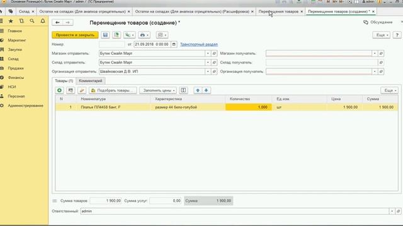Viewport: 403px width, 226px height.
Task: Open the Персонал section in sidebar
Action: coord(16,96)
